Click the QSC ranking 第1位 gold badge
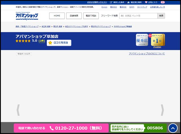Screen dimensions: 181x134 157,40
